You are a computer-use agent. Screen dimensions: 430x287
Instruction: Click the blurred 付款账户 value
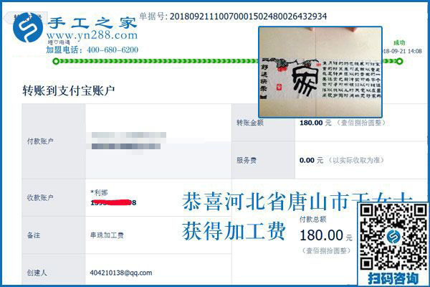click(128, 141)
